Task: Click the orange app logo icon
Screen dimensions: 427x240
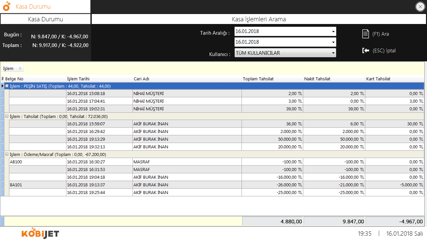Action: click(x=7, y=6)
